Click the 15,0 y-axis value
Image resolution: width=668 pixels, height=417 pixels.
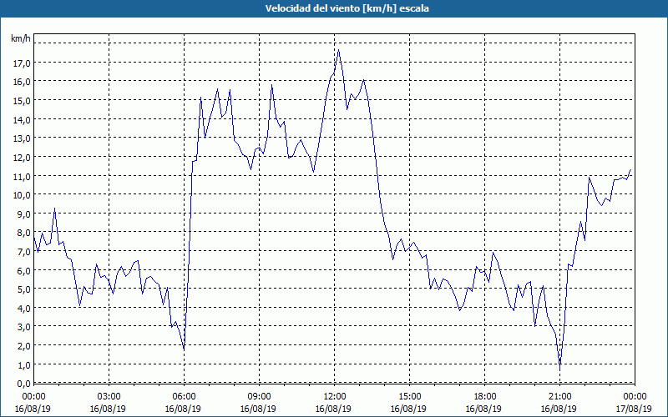click(x=22, y=101)
